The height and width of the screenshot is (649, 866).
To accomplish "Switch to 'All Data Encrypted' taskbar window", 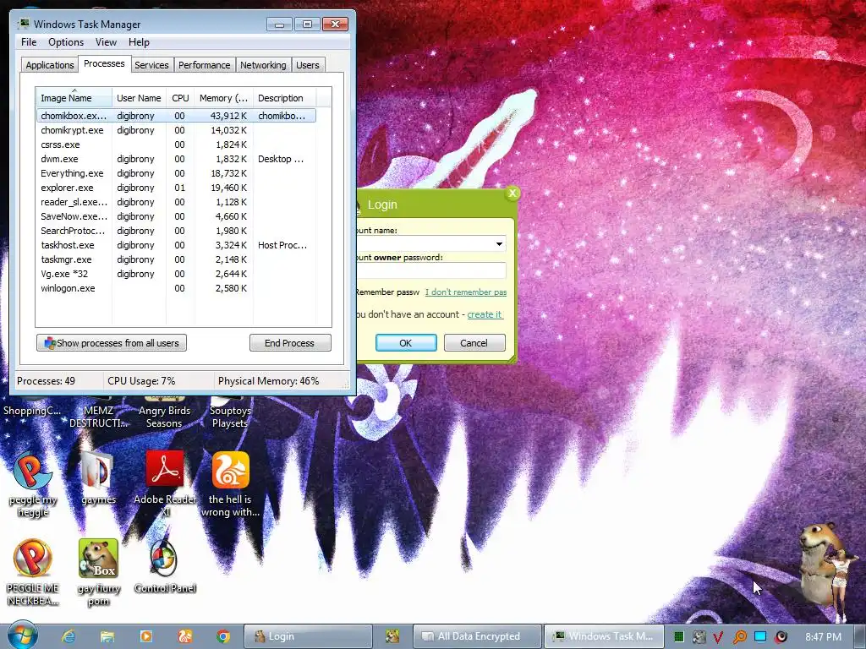I will (477, 636).
